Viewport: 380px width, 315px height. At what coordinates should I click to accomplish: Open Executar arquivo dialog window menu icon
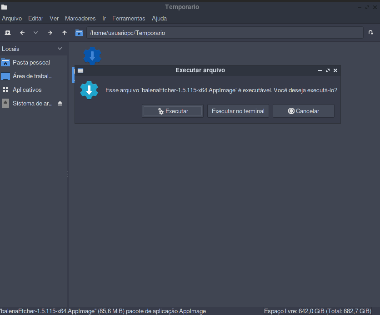(x=80, y=70)
